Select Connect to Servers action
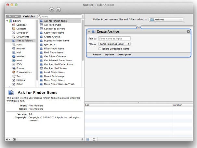 [x=60, y=29]
